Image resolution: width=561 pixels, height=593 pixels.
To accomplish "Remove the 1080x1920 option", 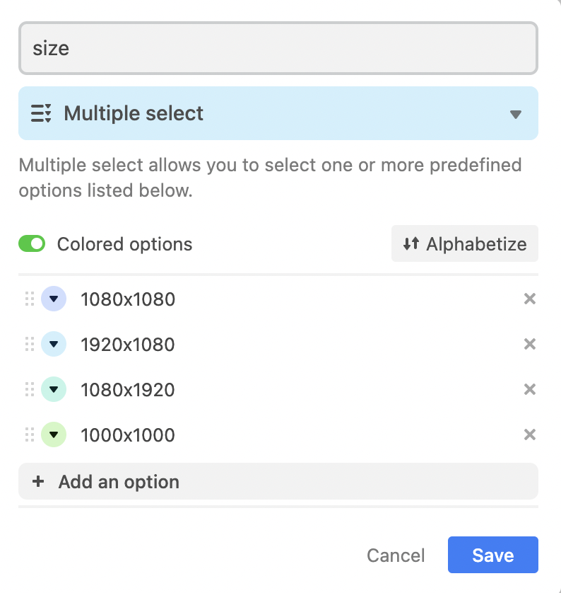I will 530,389.
